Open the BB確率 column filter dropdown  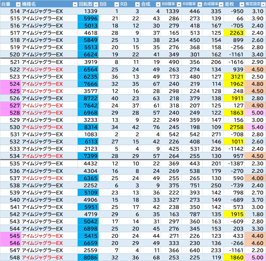(179, 4)
